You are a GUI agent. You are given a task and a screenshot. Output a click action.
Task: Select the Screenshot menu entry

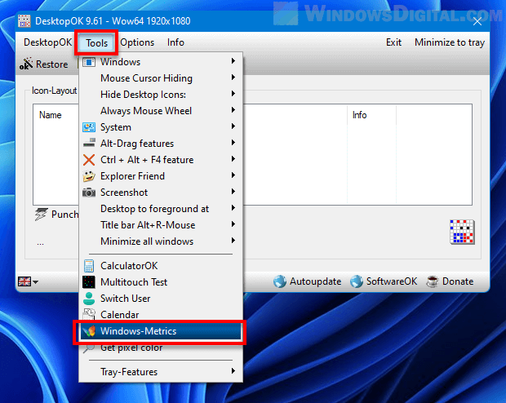161,193
